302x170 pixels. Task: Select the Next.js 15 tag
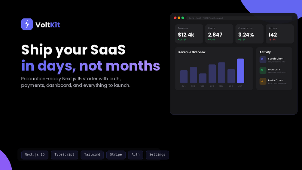pyautogui.click(x=35, y=155)
